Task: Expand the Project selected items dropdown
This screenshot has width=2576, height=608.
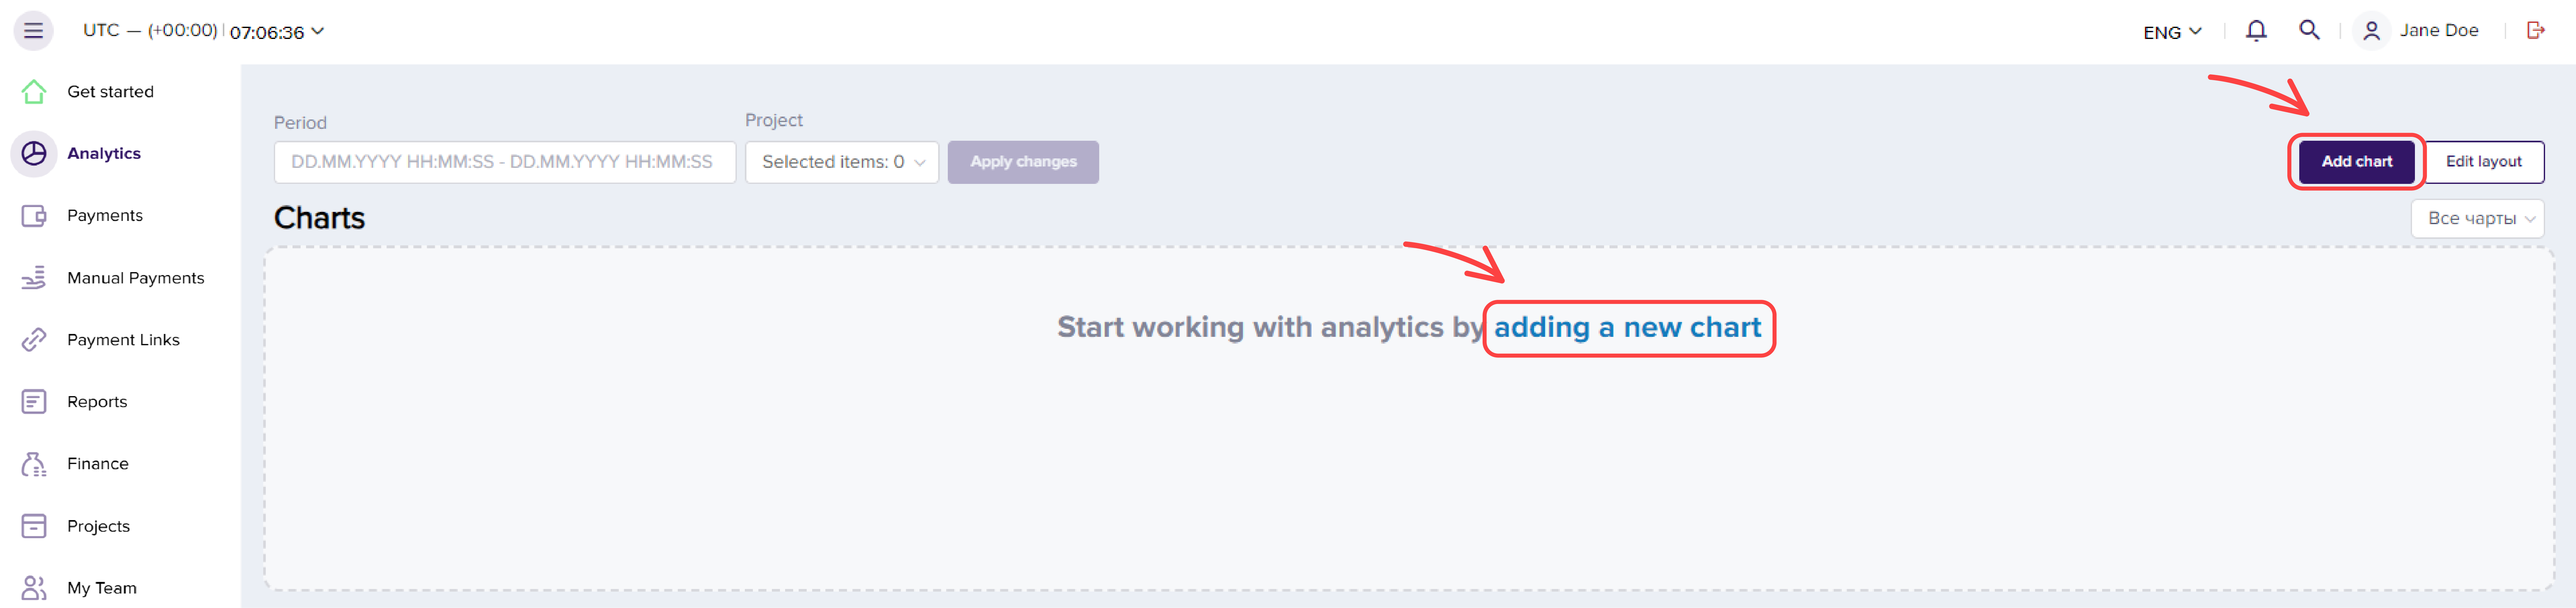Action: click(x=842, y=162)
